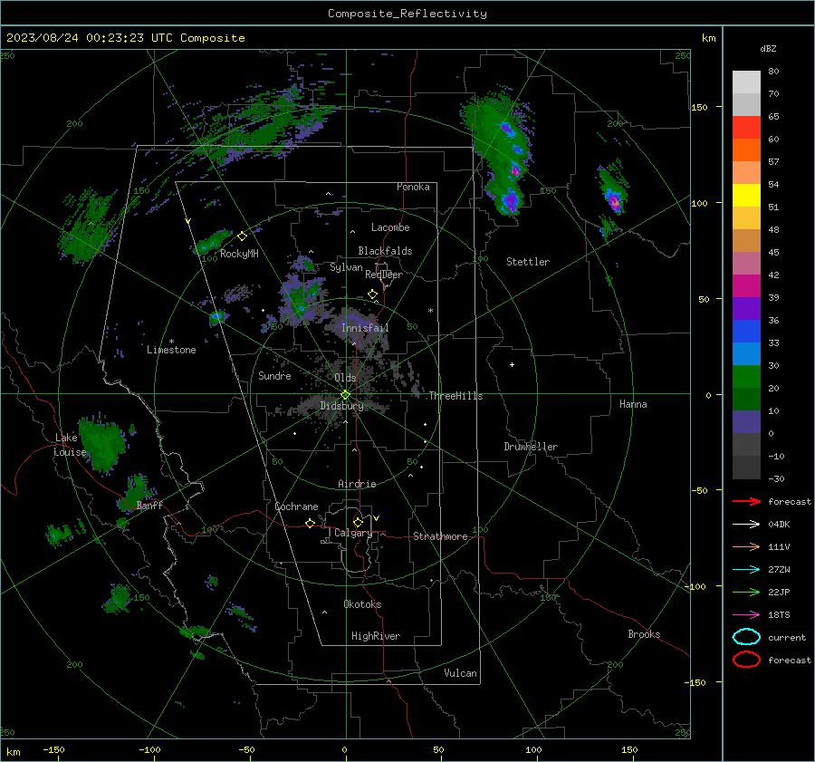Image resolution: width=815 pixels, height=762 pixels.
Task: Click the Calgary city label
Action: click(x=353, y=533)
